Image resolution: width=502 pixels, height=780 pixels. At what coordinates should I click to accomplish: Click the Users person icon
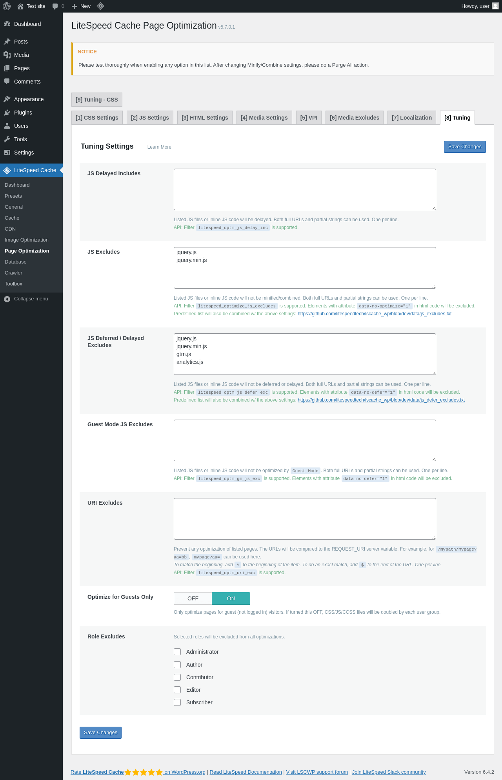(x=7, y=126)
